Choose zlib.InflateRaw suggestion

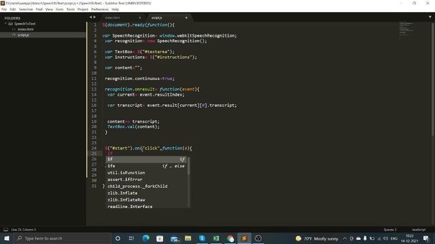(x=147, y=200)
